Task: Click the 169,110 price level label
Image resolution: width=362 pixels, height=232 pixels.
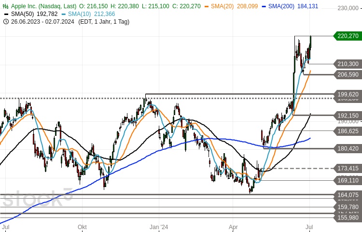Action: coord(348,180)
